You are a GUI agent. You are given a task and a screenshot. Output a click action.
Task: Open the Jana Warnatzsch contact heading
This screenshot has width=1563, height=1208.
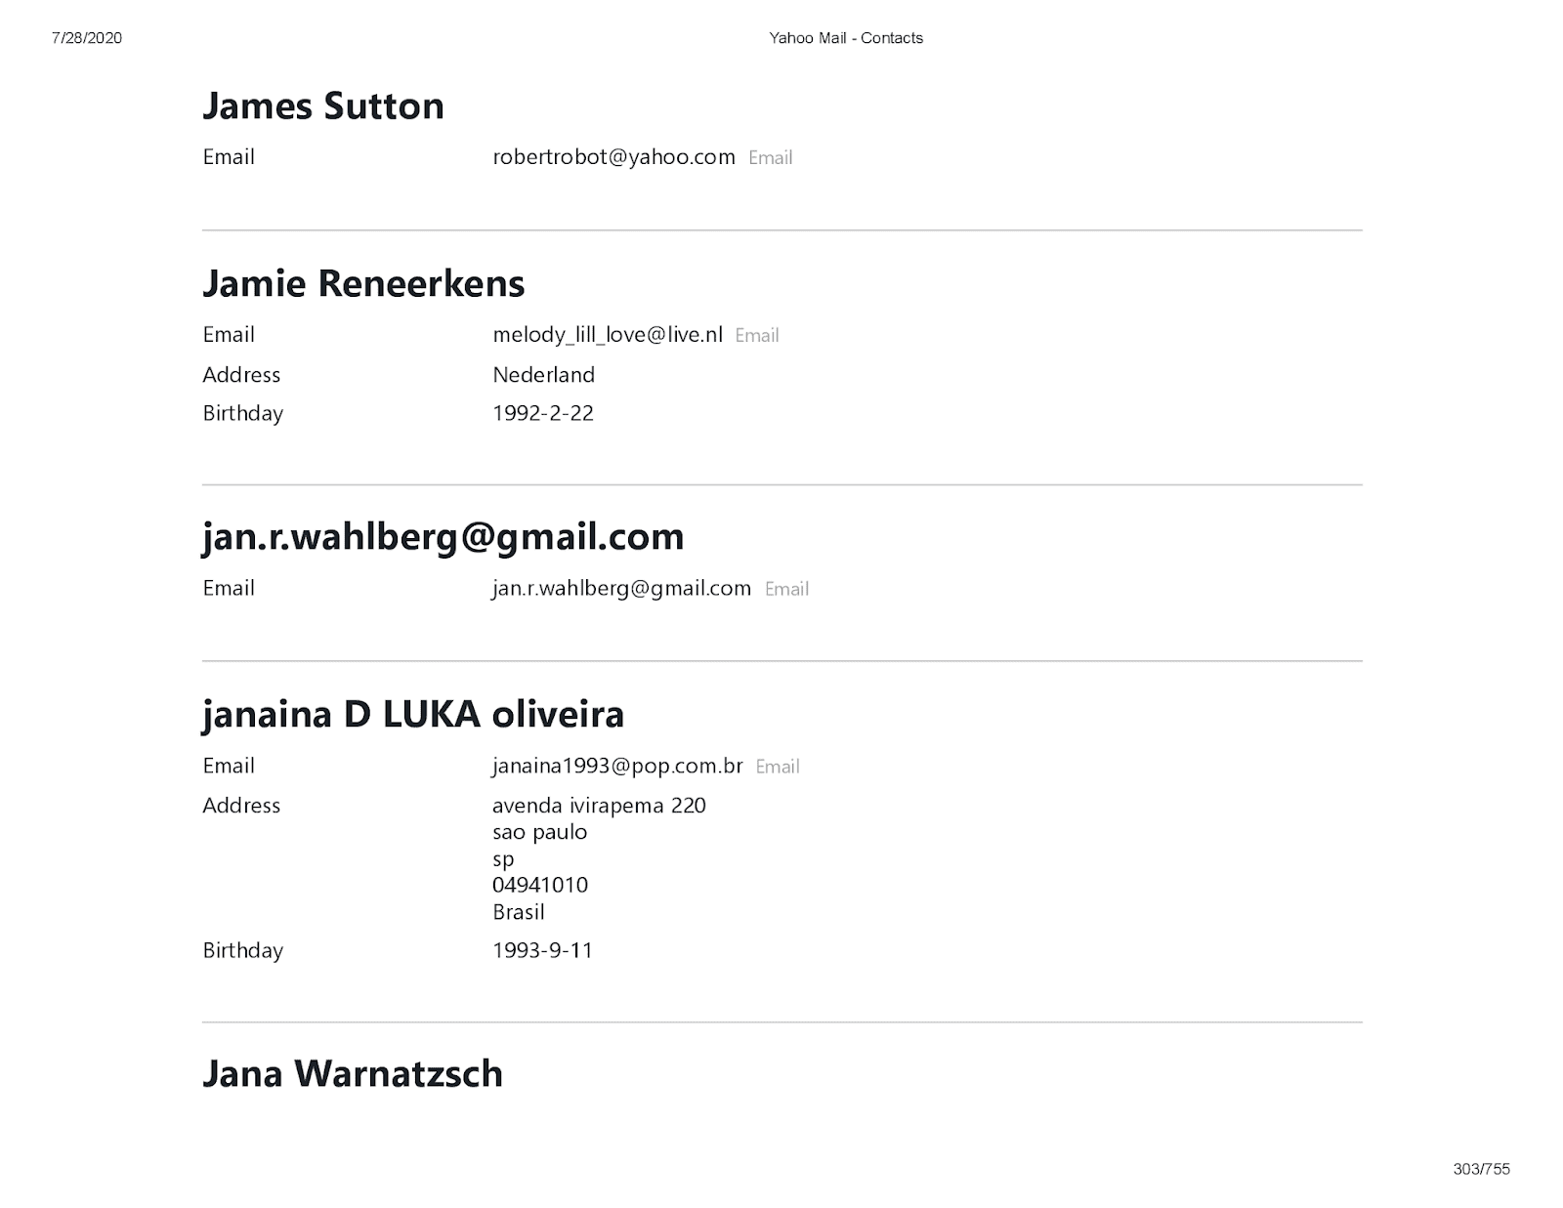[353, 1073]
